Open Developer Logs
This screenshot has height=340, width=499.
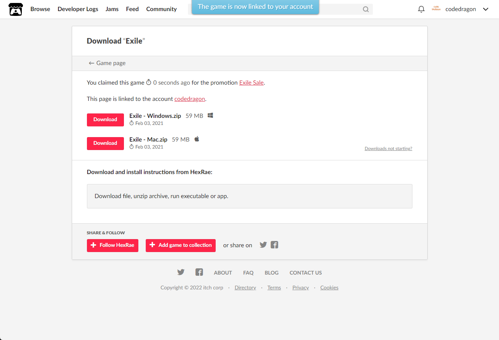pos(78,9)
